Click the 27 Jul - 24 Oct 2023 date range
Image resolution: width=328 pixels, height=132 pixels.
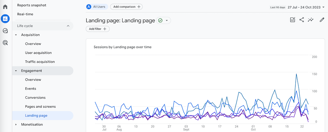coord(304,7)
